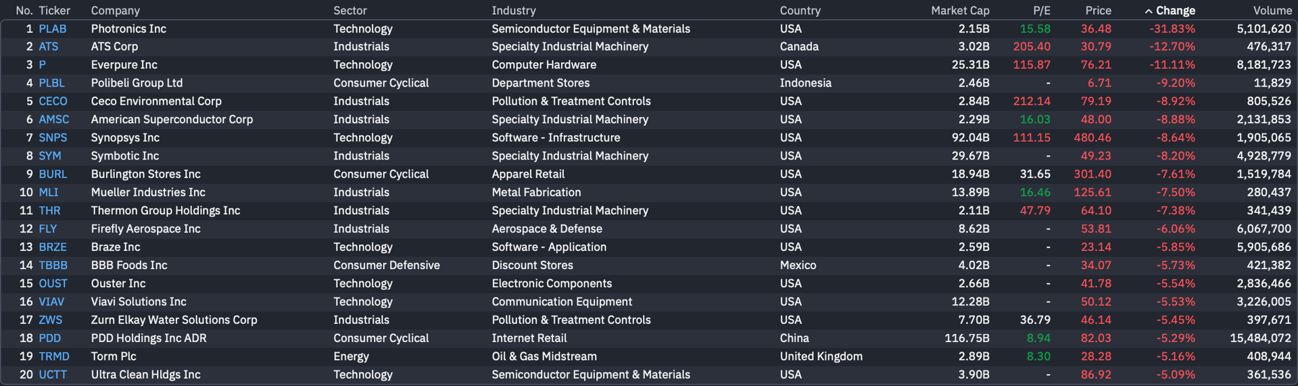Viewport: 1298px width, 386px height.
Task: Open the PDD ticker link
Action: tap(50, 339)
